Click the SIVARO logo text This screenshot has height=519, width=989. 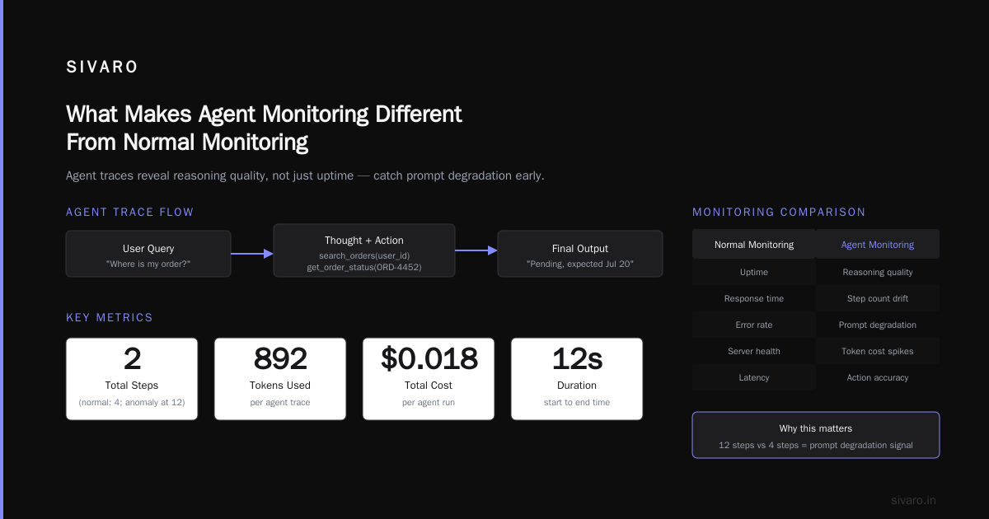coord(102,68)
